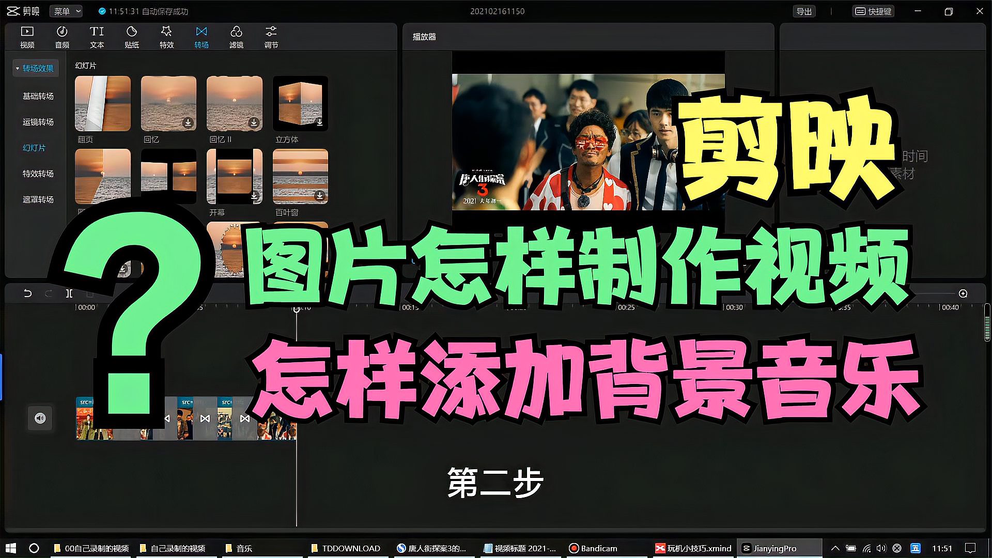Select 基础转场 transition category
992x558 pixels.
38,96
